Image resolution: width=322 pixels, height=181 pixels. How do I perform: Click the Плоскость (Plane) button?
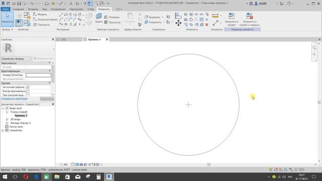coord(41,25)
